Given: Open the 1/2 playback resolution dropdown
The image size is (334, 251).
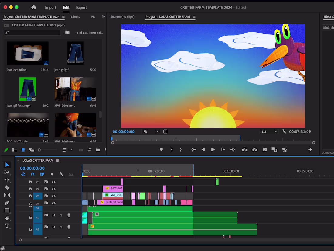Looking at the screenshot, I should [269, 131].
